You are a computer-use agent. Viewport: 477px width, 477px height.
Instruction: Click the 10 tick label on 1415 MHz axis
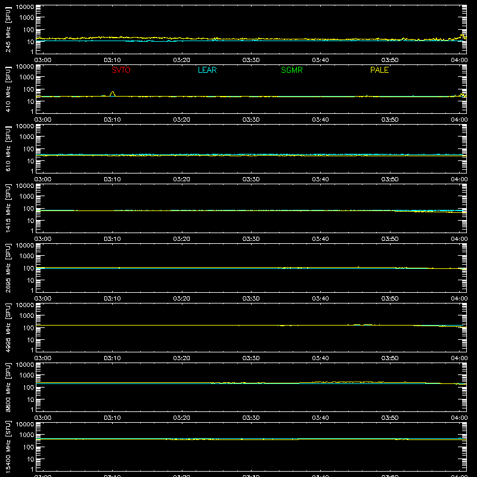(30, 221)
